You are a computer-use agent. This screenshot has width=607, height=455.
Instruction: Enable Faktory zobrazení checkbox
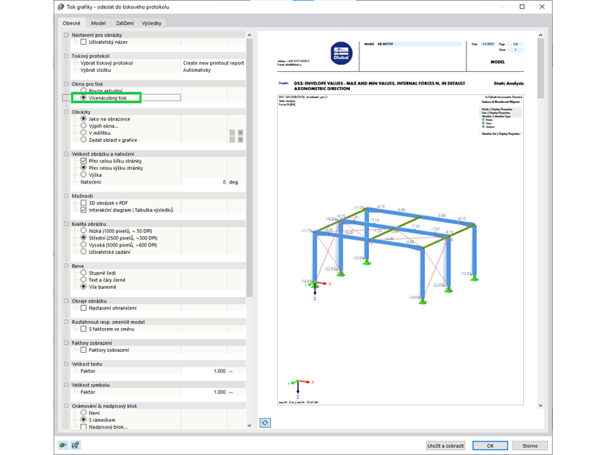(83, 350)
